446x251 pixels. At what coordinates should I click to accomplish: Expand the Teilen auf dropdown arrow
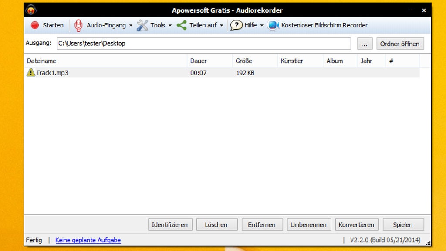pyautogui.click(x=221, y=25)
